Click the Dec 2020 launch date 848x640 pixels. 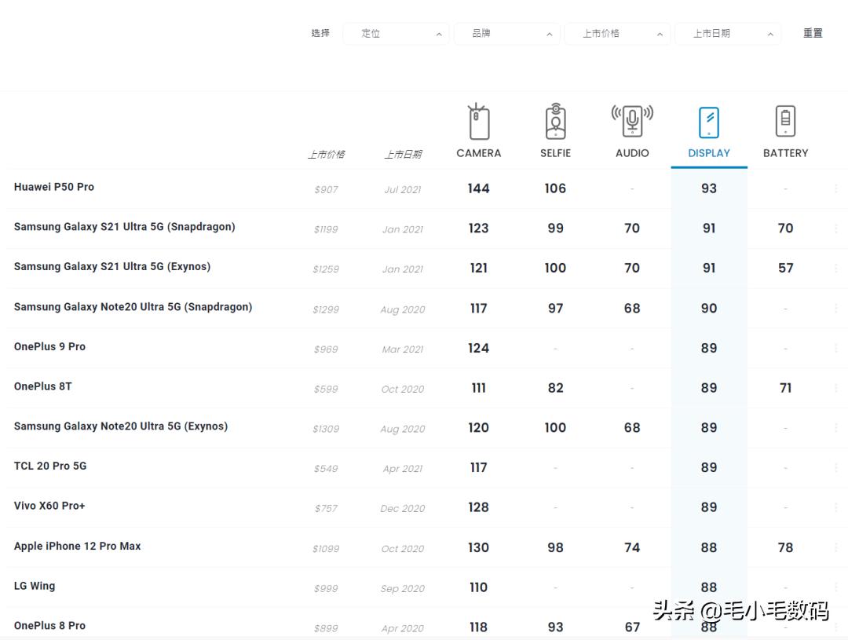403,509
